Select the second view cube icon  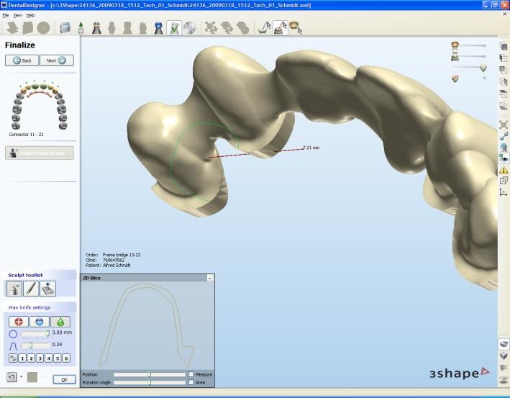(x=504, y=58)
